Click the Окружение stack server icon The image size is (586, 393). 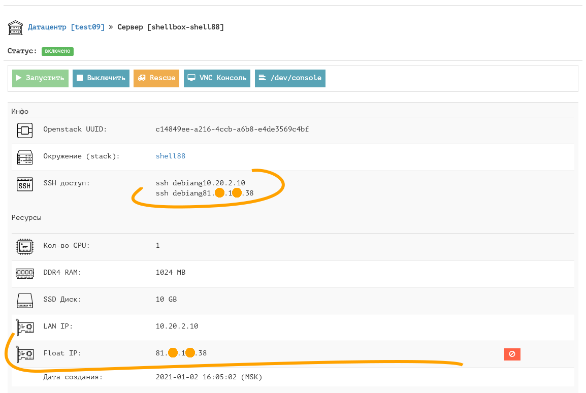click(25, 157)
